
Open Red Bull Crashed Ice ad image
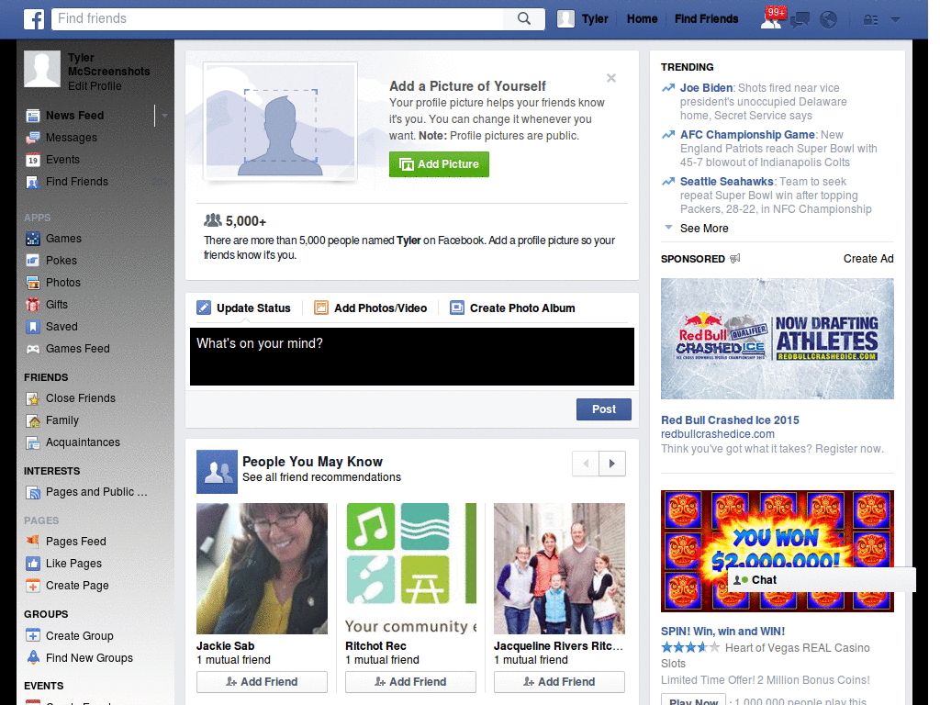pyautogui.click(x=777, y=339)
